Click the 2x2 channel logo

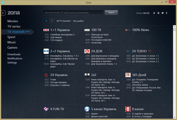pyautogui.click(x=87, y=75)
